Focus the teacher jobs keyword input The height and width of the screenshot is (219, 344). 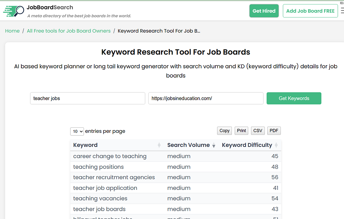87,98
